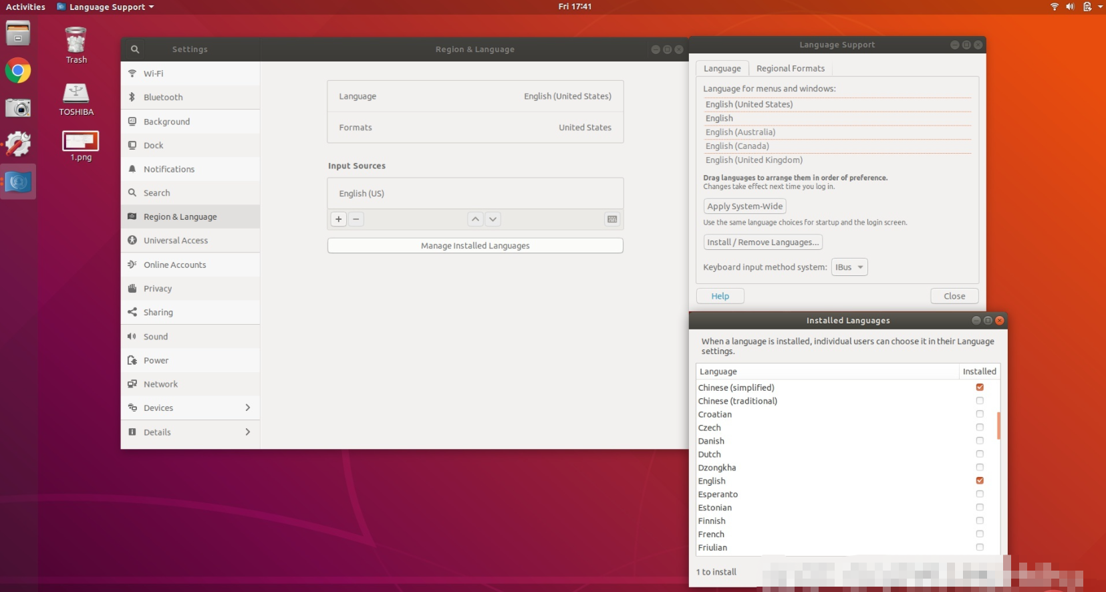The width and height of the screenshot is (1106, 592).
Task: Remove input source with minus button
Action: pyautogui.click(x=356, y=219)
